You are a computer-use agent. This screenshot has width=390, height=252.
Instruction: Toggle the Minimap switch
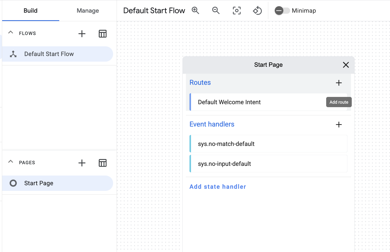(282, 10)
